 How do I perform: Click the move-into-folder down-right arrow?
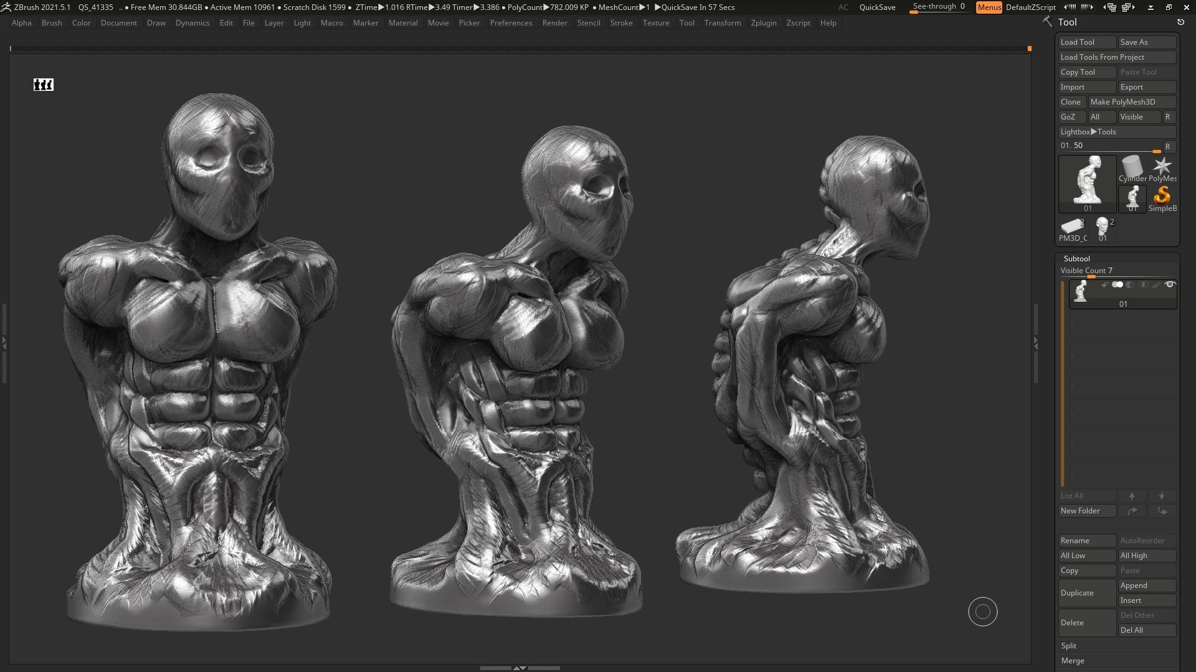point(1162,511)
